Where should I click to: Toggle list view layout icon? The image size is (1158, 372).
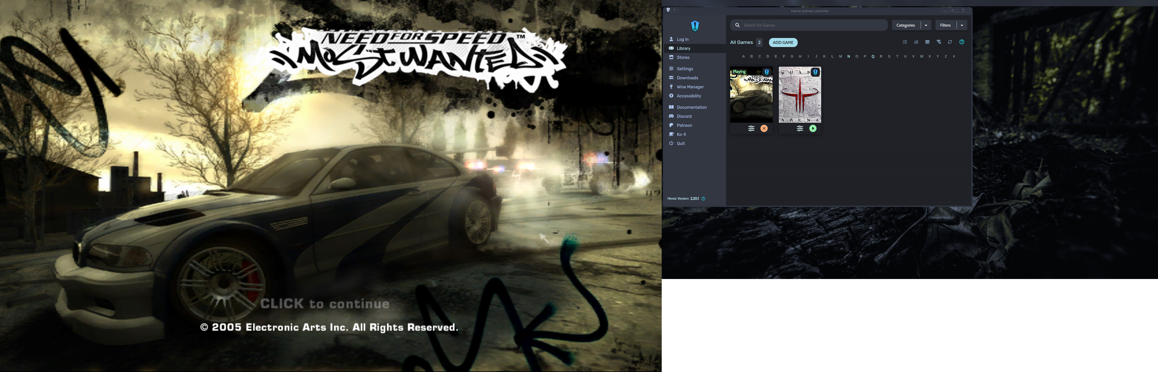904,42
